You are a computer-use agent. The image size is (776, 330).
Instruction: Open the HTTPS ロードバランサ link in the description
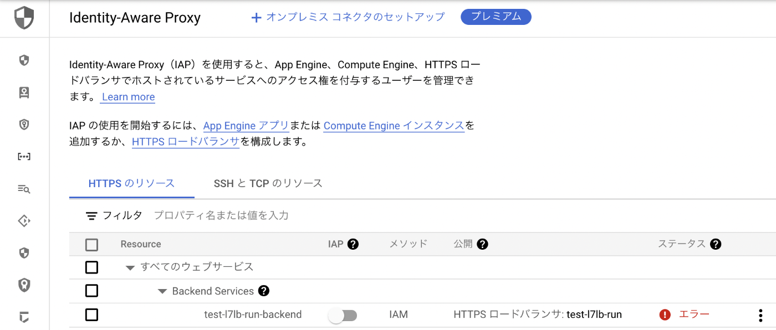tap(186, 142)
